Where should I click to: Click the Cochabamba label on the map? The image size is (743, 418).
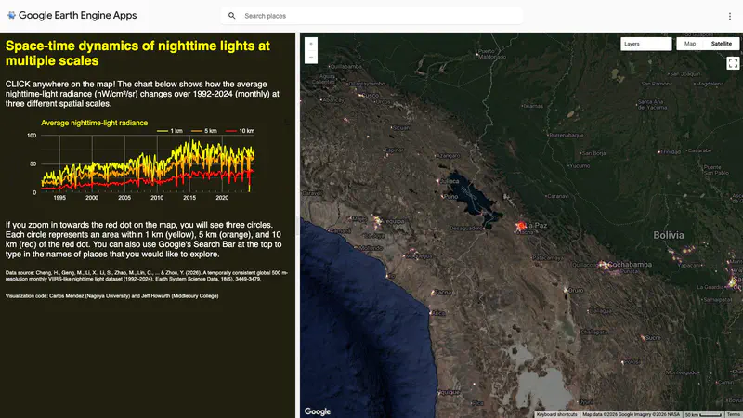click(x=630, y=265)
